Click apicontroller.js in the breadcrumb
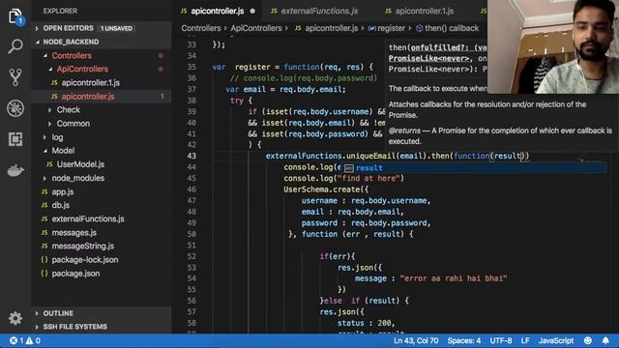The width and height of the screenshot is (619, 348). coord(331,28)
